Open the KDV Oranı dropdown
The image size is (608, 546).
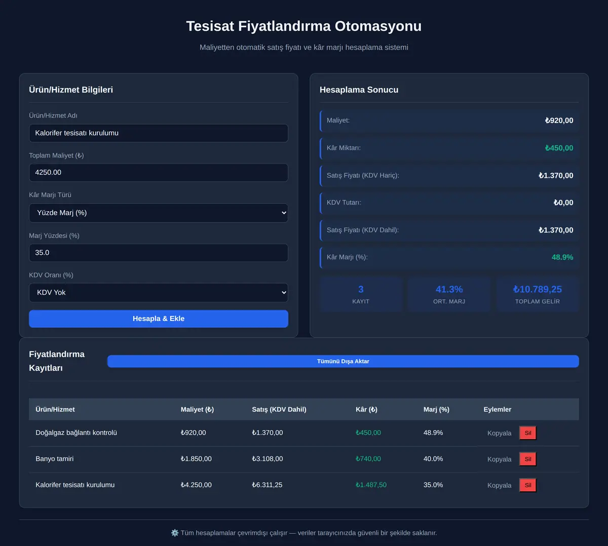[x=159, y=292]
